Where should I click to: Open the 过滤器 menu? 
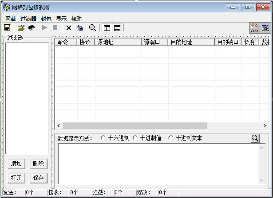[28, 19]
